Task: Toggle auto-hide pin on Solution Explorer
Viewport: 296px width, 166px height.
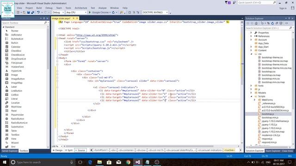Action: tap(289, 18)
